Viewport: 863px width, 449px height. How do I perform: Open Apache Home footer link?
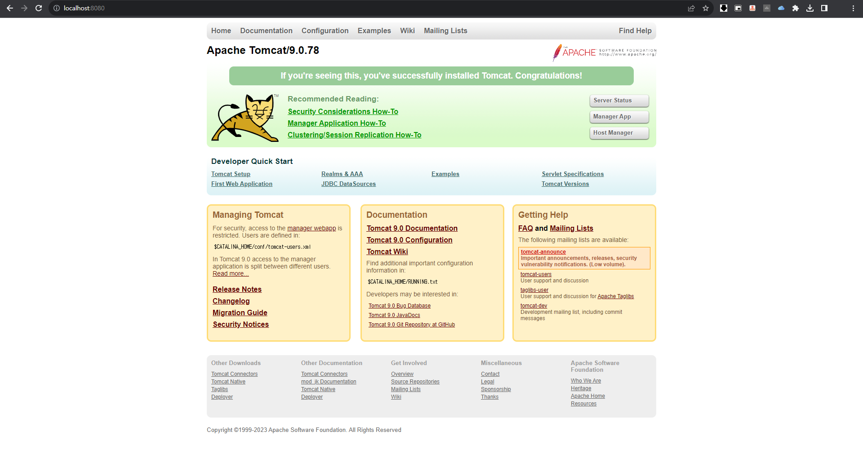coord(587,396)
